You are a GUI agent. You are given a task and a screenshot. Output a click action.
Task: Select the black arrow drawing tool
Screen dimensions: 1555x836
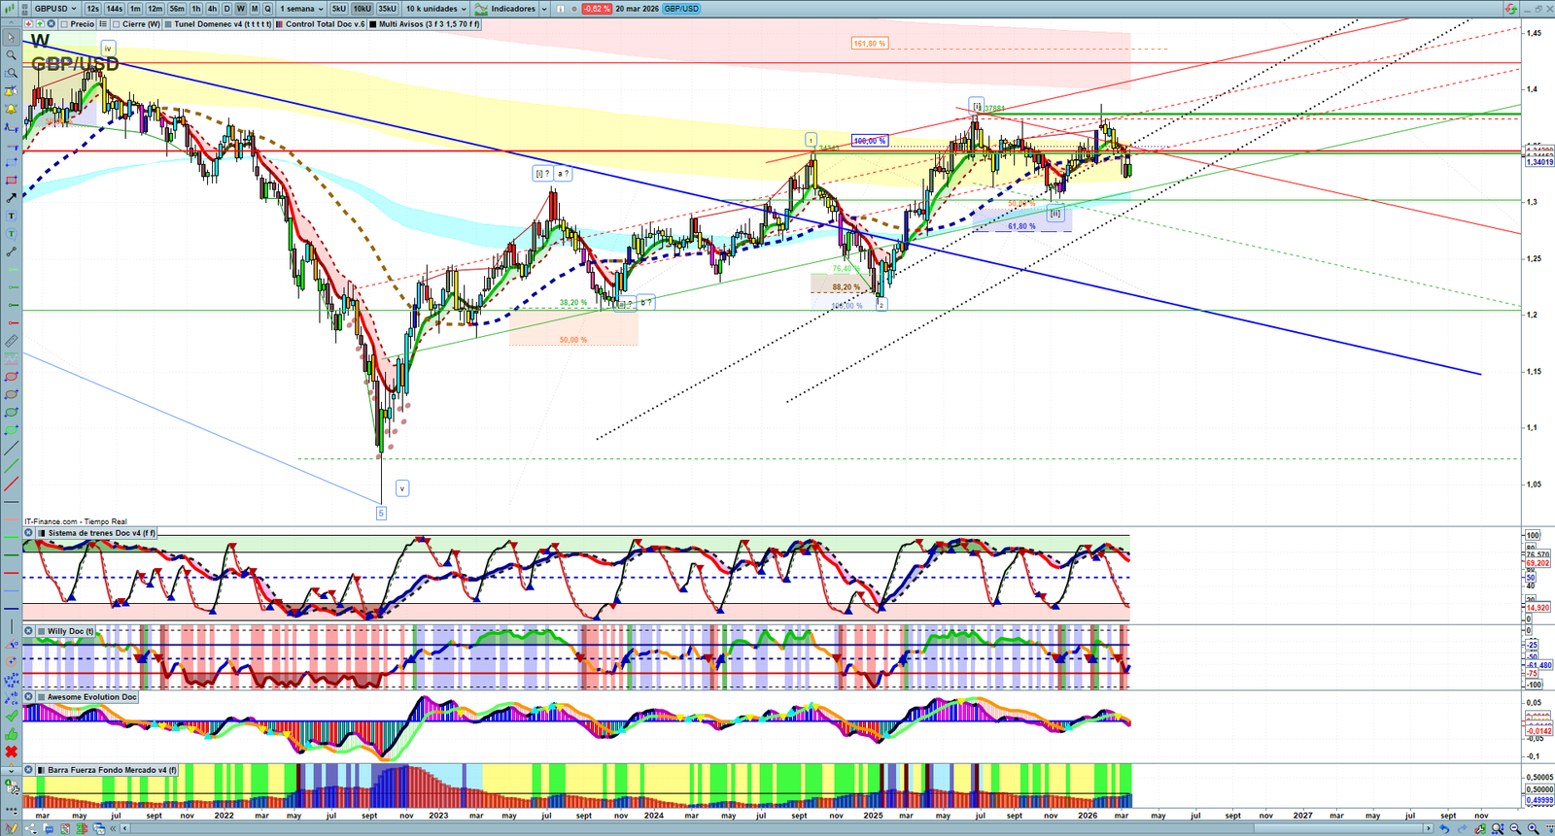(11, 198)
